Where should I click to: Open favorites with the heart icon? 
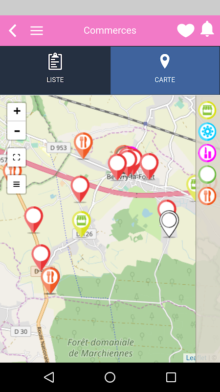pyautogui.click(x=186, y=30)
